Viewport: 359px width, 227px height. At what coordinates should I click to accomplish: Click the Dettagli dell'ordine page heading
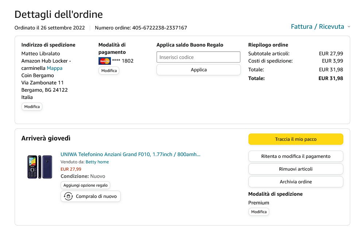59,15
